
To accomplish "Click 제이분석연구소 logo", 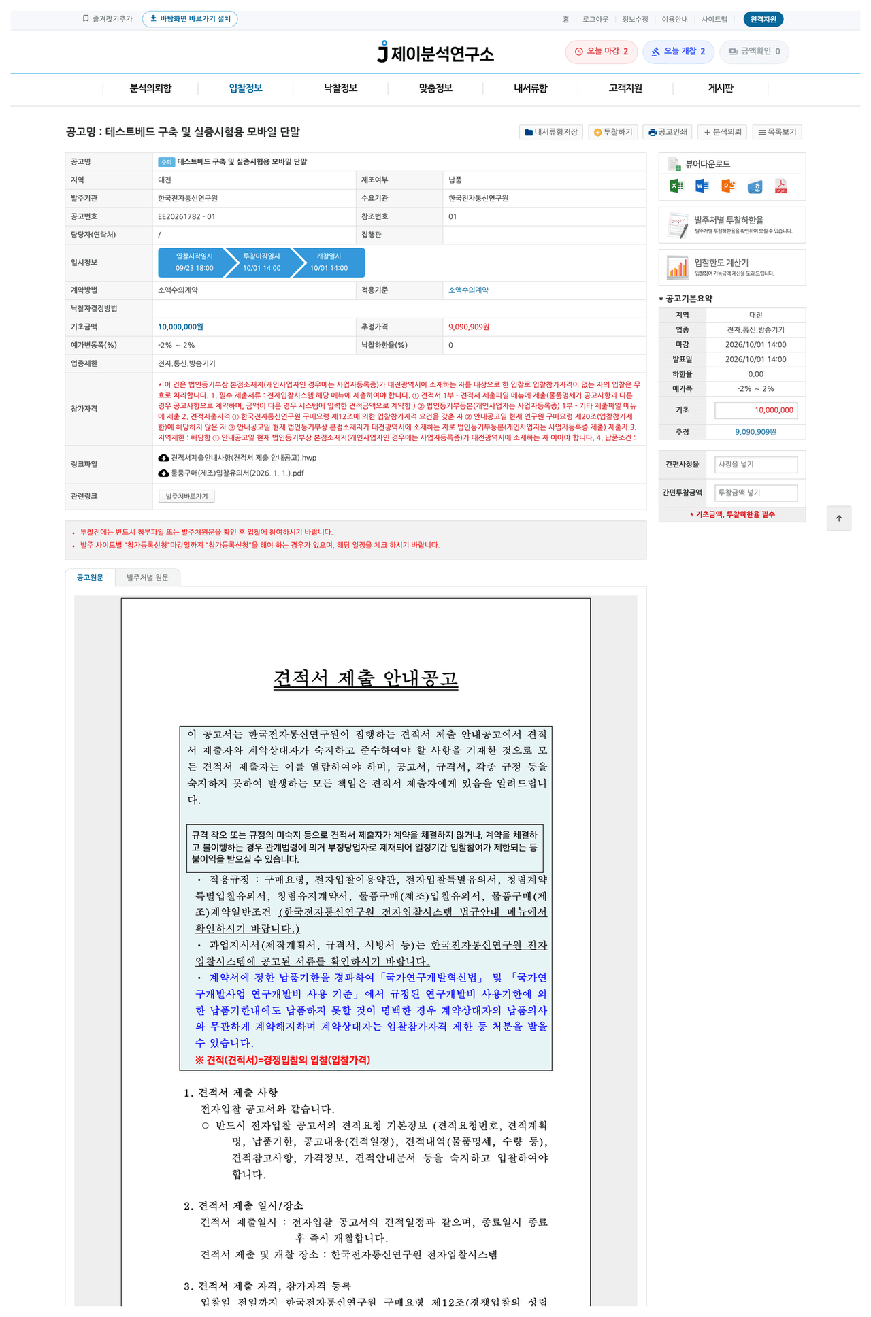I will click(435, 52).
